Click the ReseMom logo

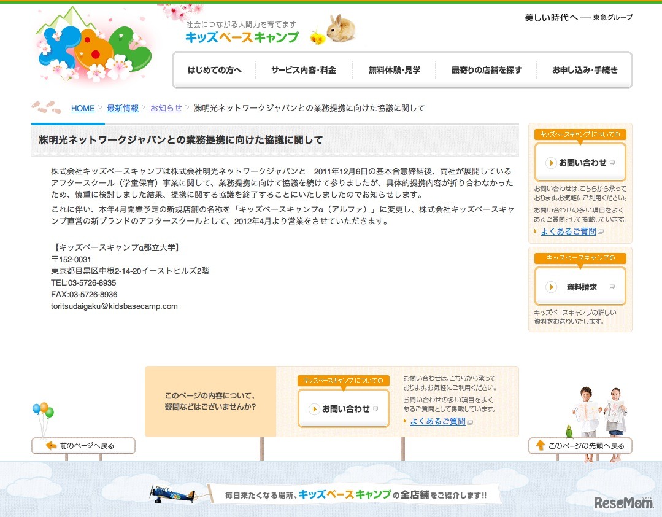point(625,502)
